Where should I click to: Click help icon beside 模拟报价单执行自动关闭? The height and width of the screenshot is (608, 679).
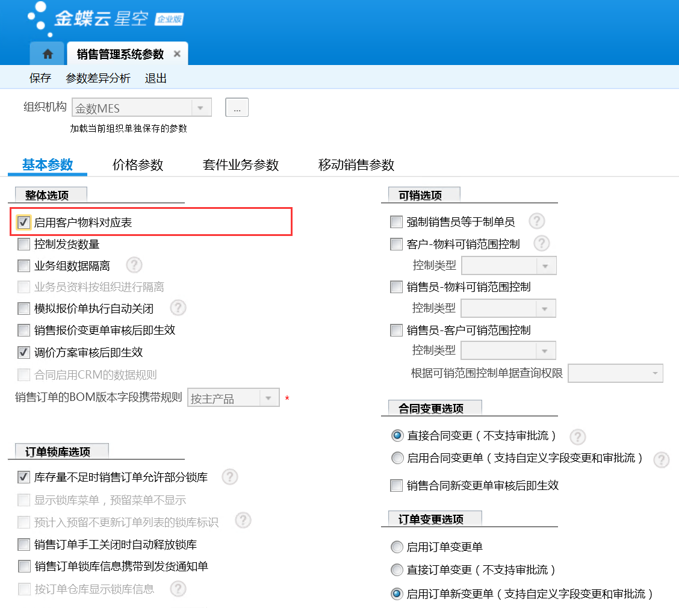click(x=178, y=308)
